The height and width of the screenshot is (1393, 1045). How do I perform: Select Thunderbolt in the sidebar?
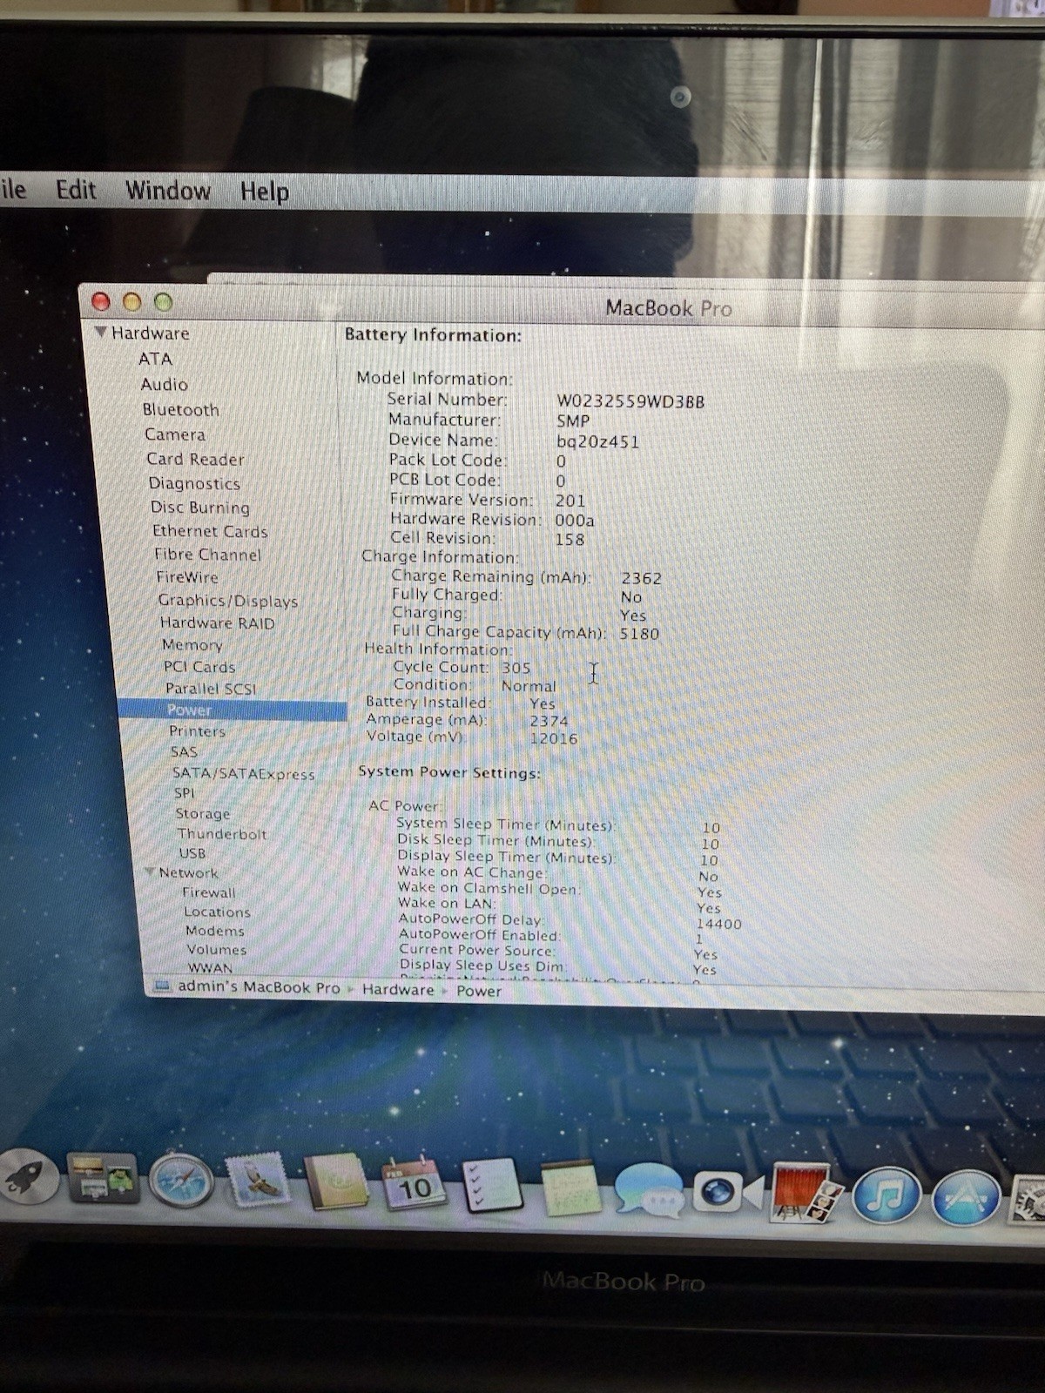point(222,833)
